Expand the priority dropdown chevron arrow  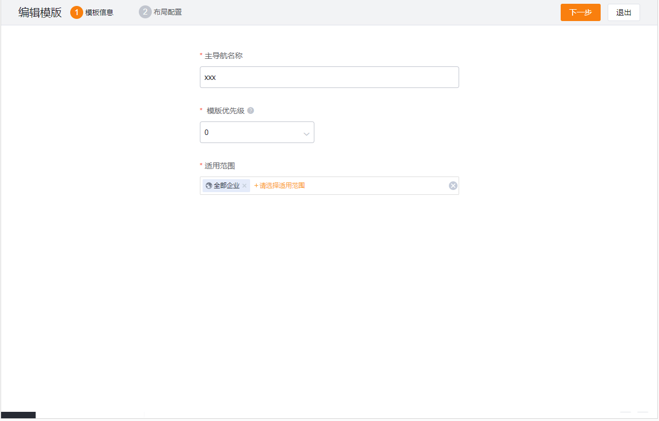click(306, 133)
